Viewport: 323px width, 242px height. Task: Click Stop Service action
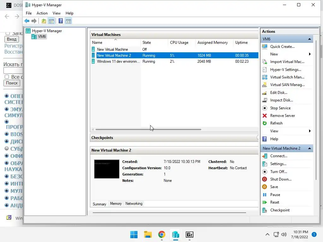[280, 108]
